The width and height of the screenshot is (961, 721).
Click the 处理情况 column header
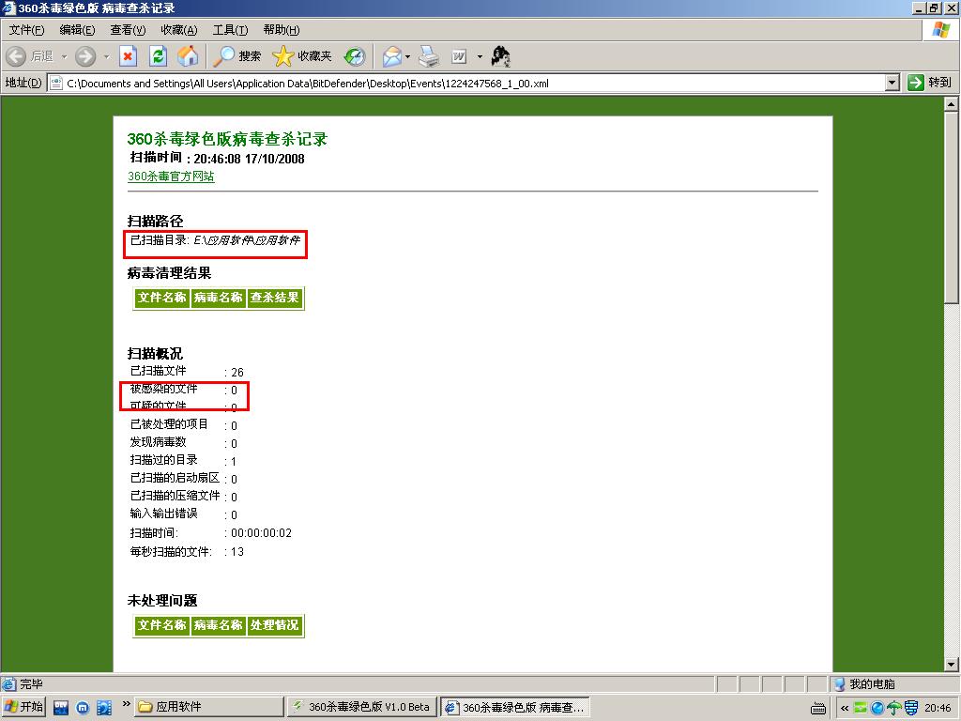click(x=275, y=624)
